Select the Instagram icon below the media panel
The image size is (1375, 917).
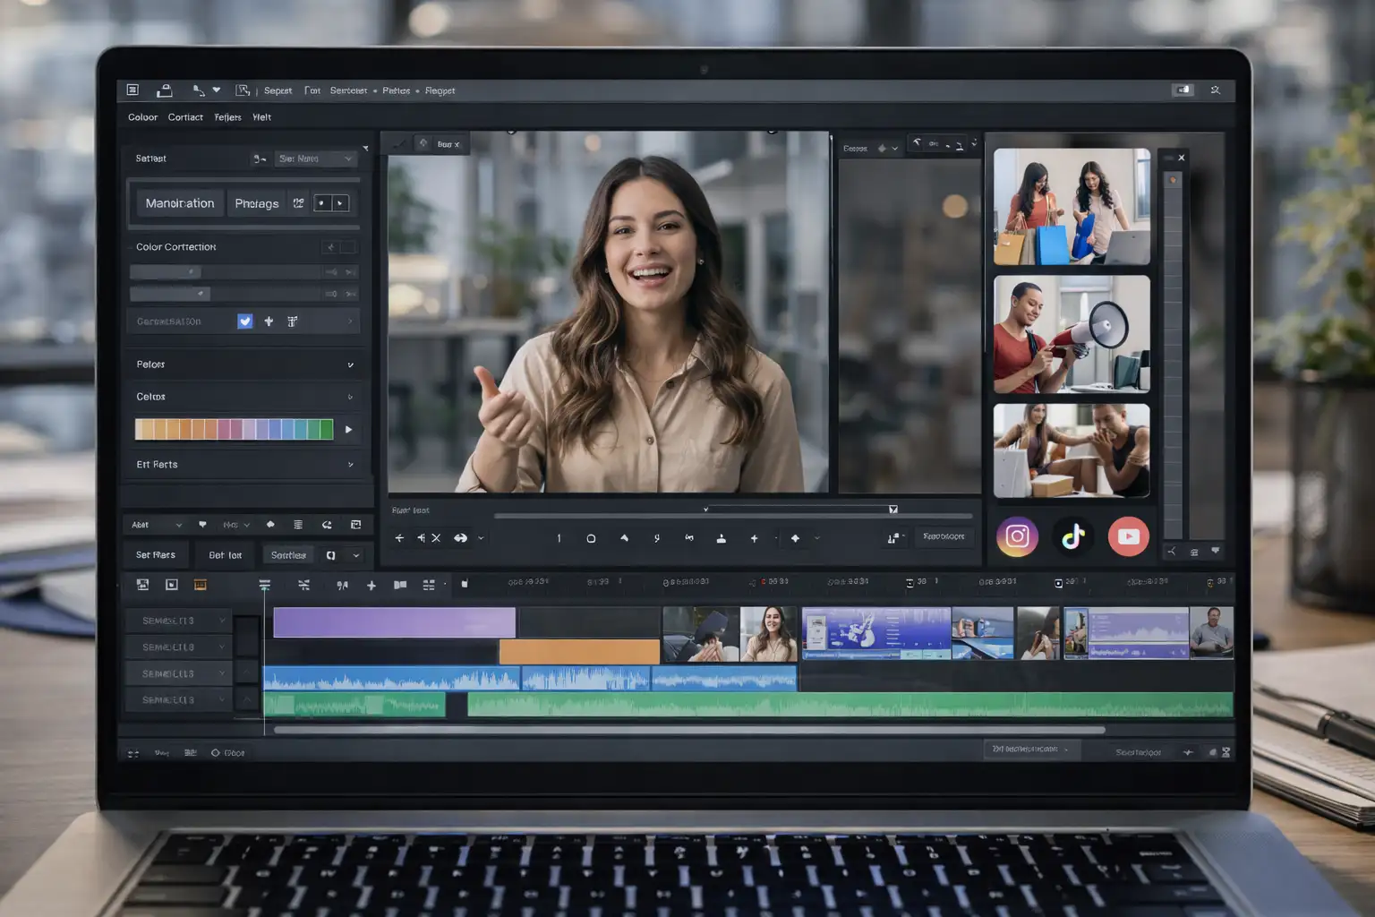click(1017, 536)
